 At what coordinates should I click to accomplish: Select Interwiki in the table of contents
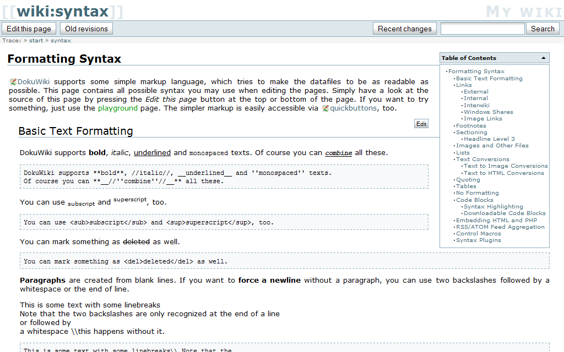[x=476, y=105]
